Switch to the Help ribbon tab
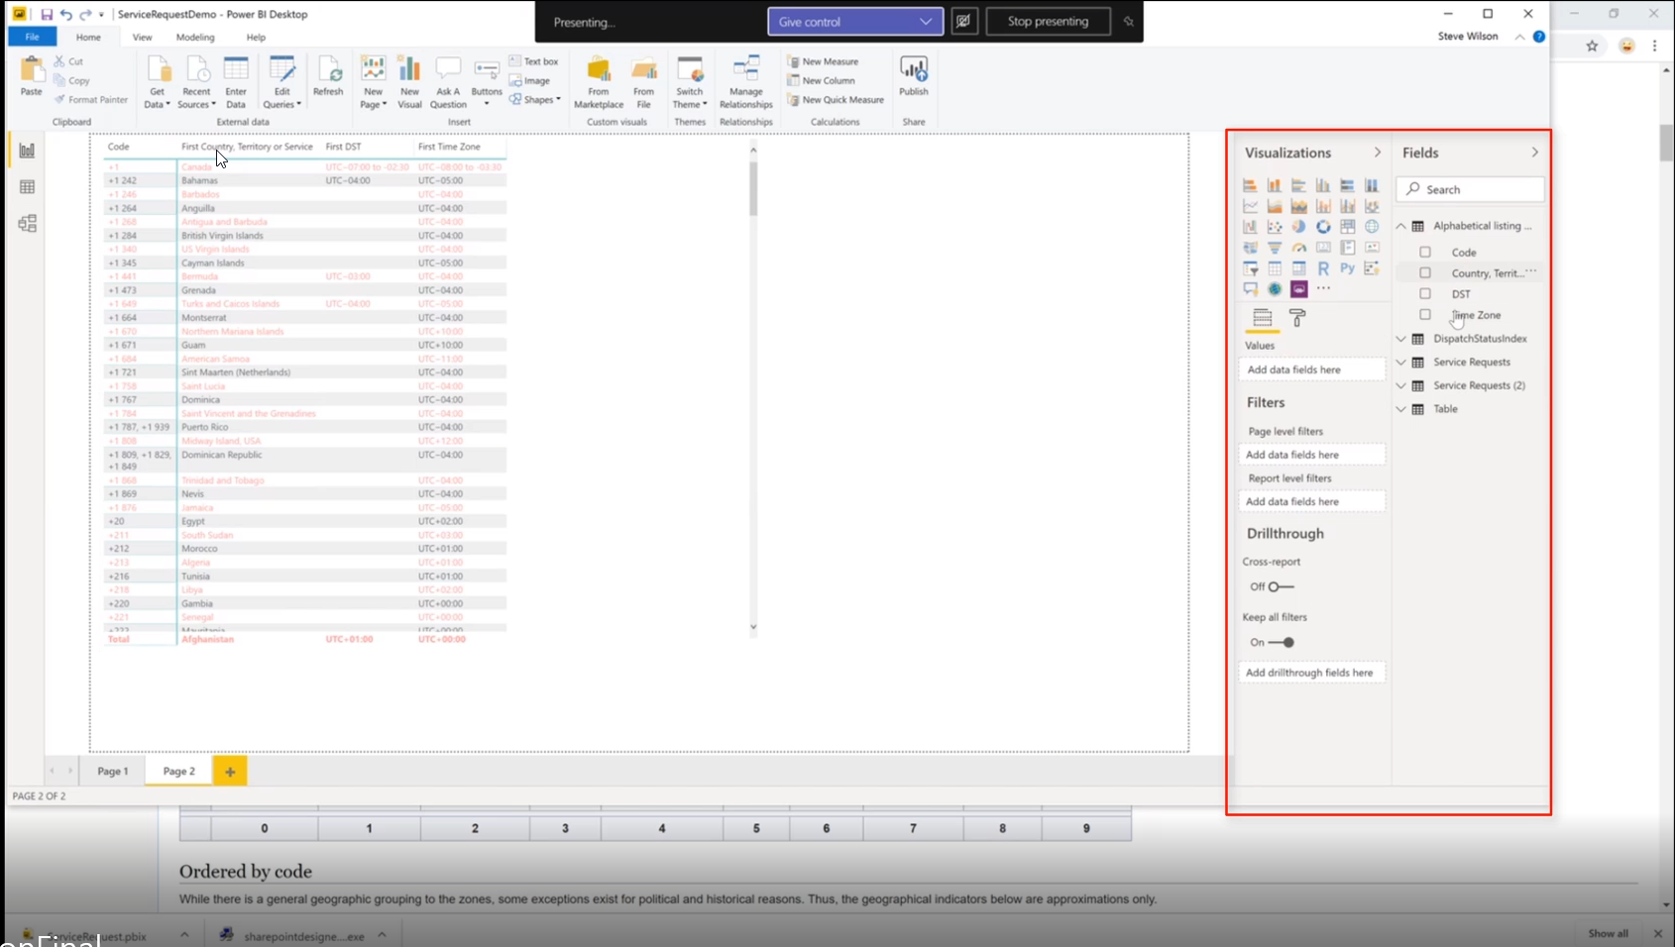The height and width of the screenshot is (947, 1675). pyautogui.click(x=256, y=38)
